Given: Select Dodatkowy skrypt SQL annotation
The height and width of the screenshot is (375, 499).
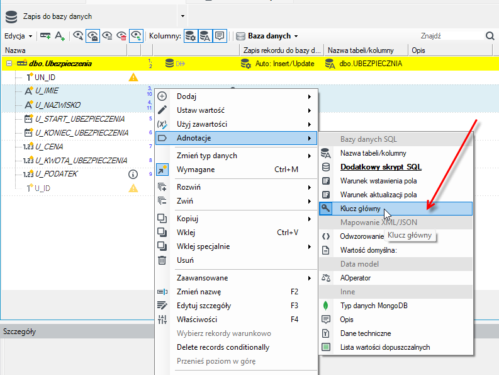Looking at the screenshot, I should (396, 167).
